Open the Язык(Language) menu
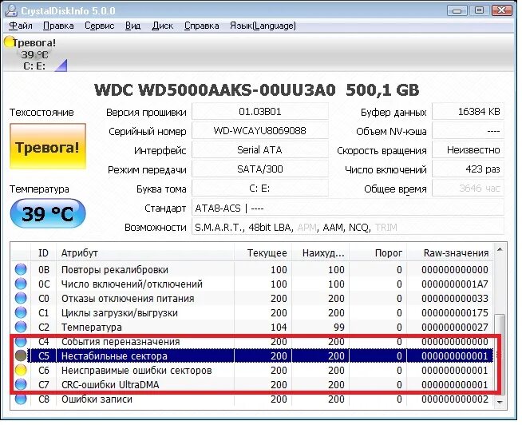 click(x=263, y=26)
